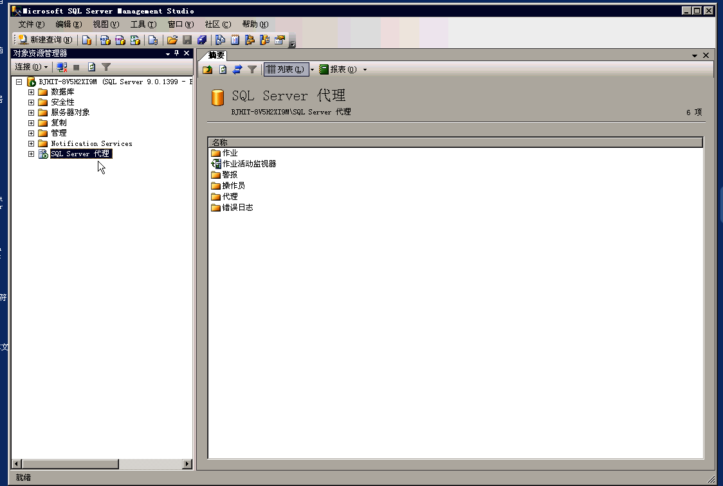Open the 报表 report dropdown arrow
Screen dimensions: 723x486
[x=365, y=69]
